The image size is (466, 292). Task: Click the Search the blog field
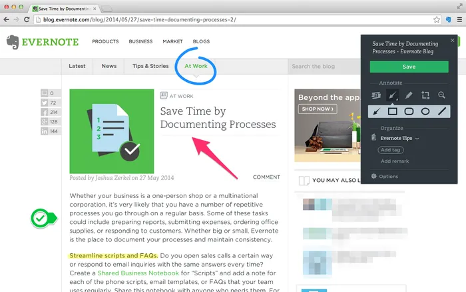click(324, 67)
